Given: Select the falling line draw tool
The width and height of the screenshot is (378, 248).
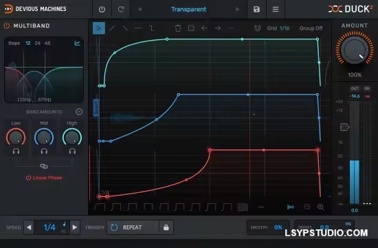Looking at the screenshot, I should point(125,28).
